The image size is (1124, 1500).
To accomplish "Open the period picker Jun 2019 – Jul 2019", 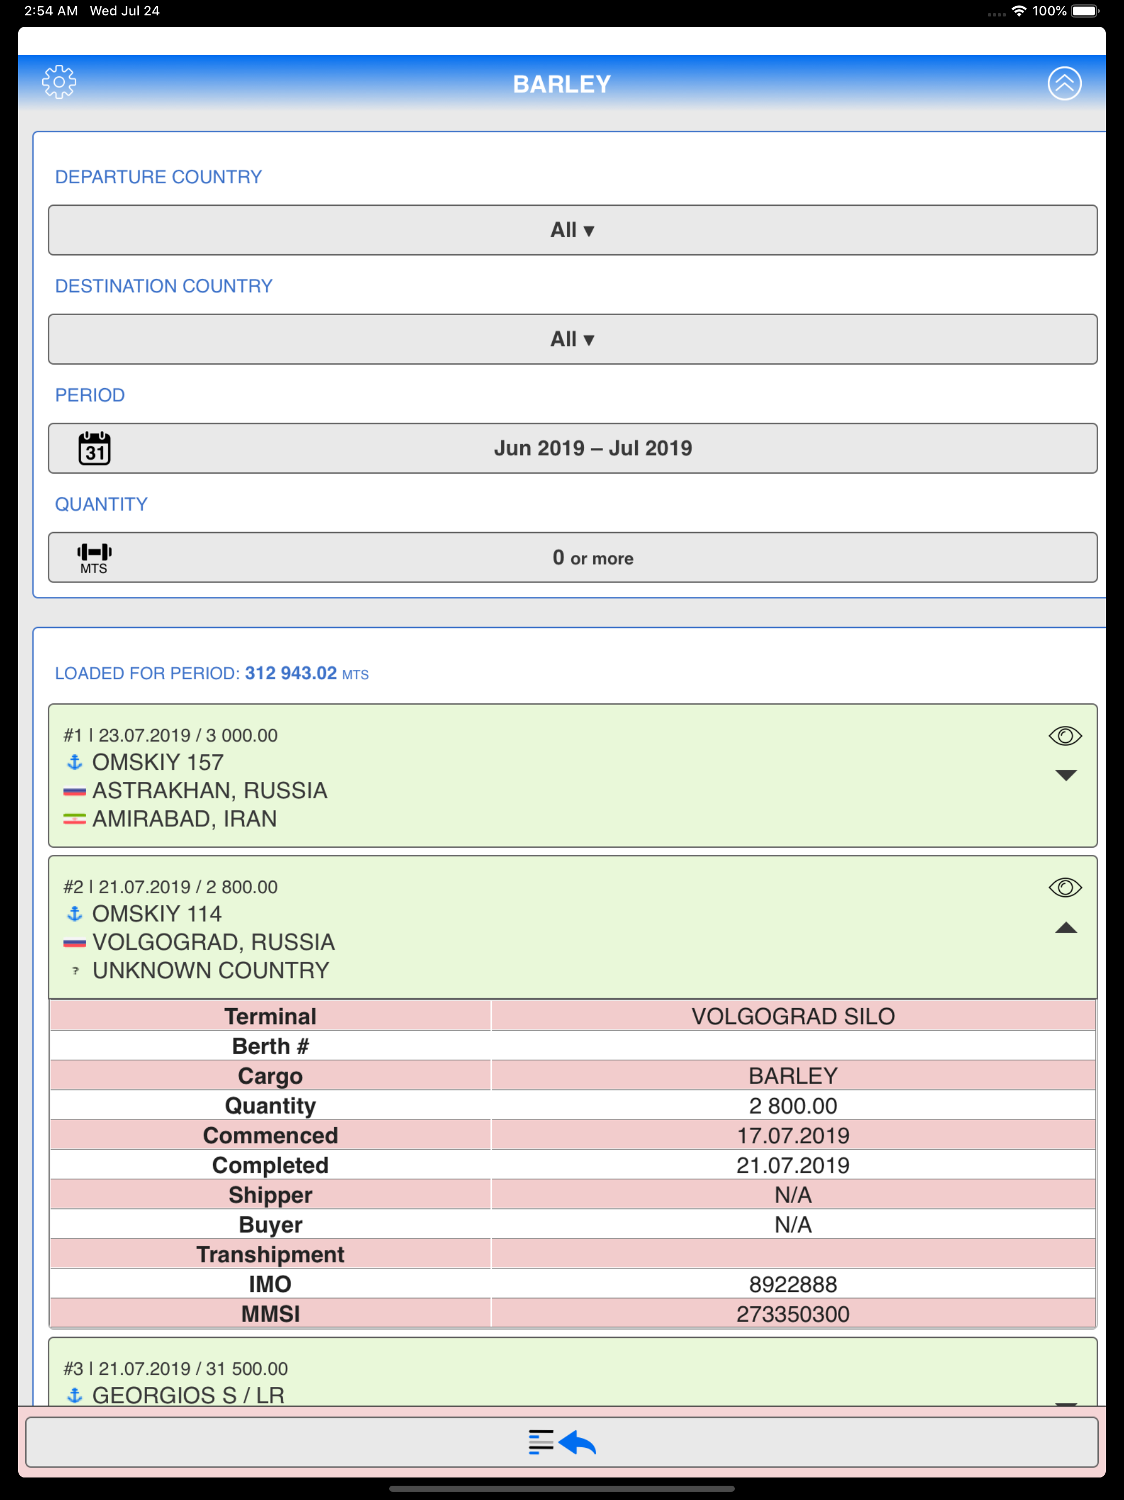I will point(572,448).
